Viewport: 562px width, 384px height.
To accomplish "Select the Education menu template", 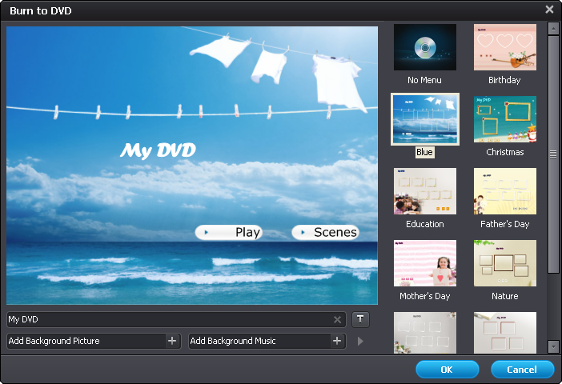I will (x=424, y=191).
